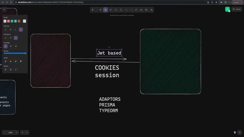Click the encryption shield icon
This screenshot has height=137, width=244.
click(235, 132)
